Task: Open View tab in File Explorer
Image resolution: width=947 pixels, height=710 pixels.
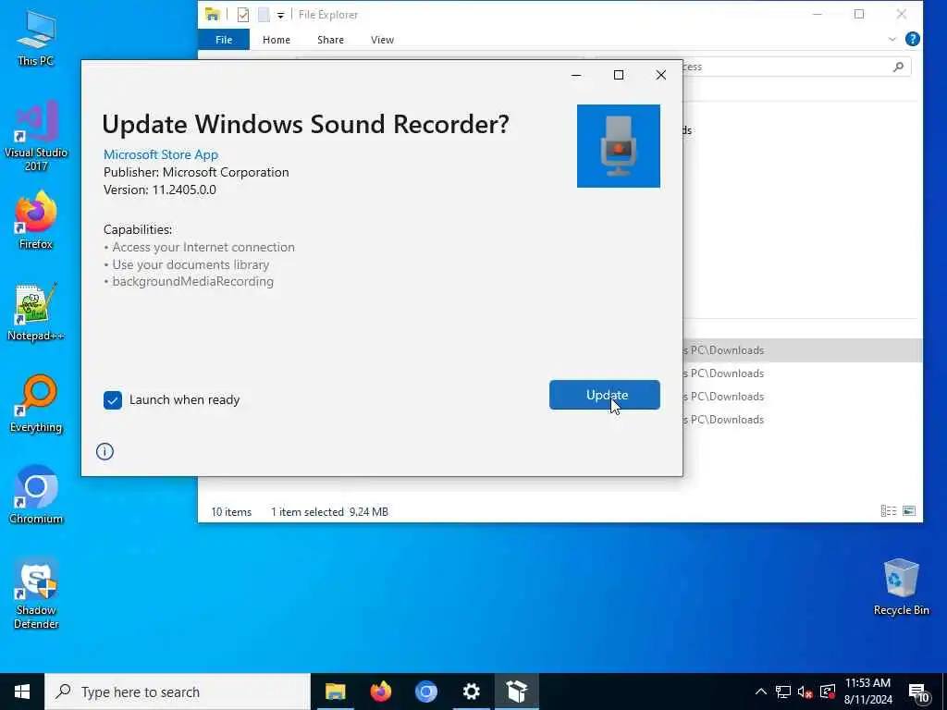Action: pyautogui.click(x=382, y=40)
